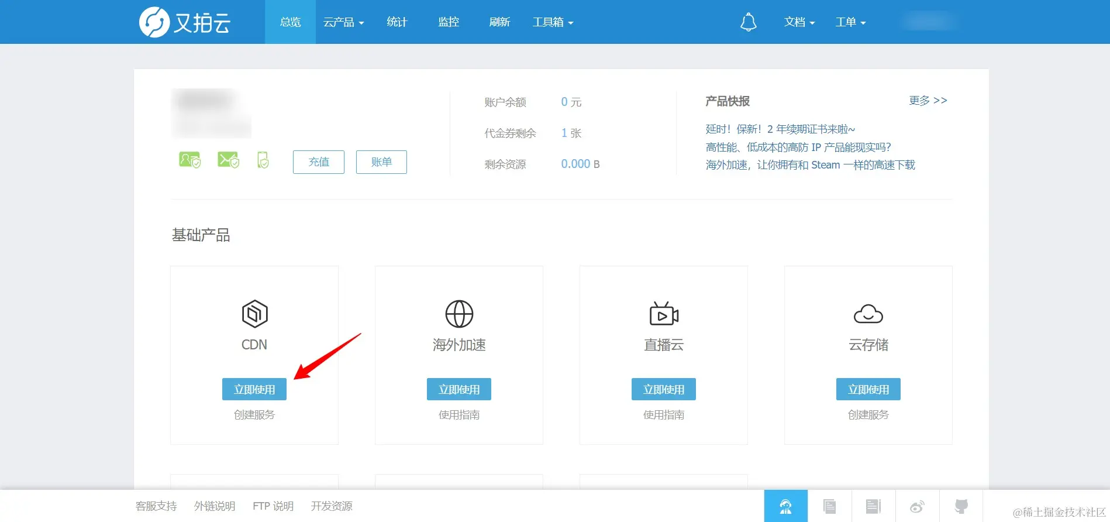Click the 代金券剩余 label

510,133
